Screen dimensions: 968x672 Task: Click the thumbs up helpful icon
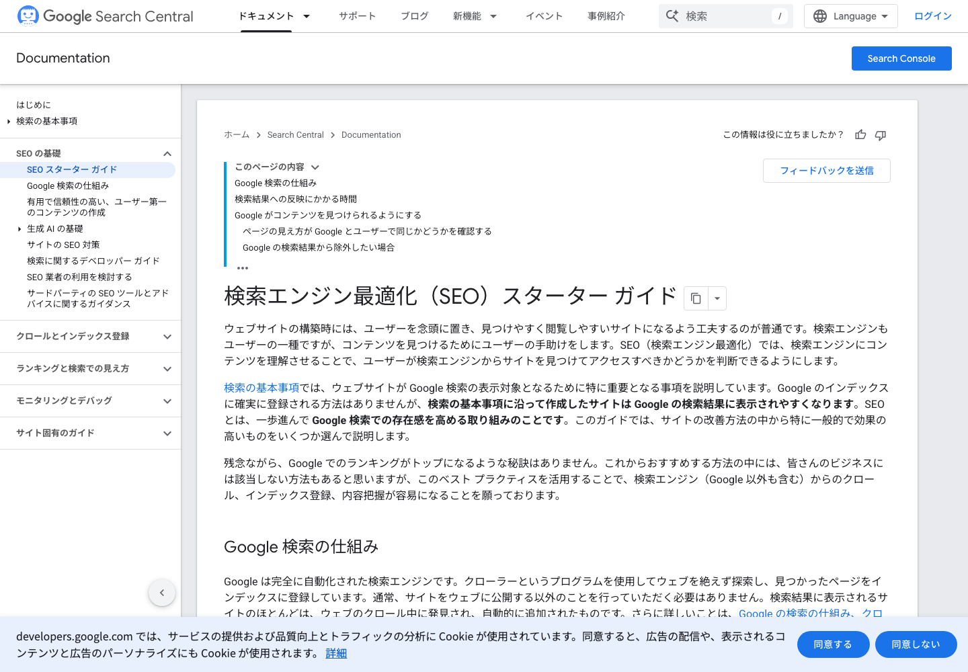(860, 135)
